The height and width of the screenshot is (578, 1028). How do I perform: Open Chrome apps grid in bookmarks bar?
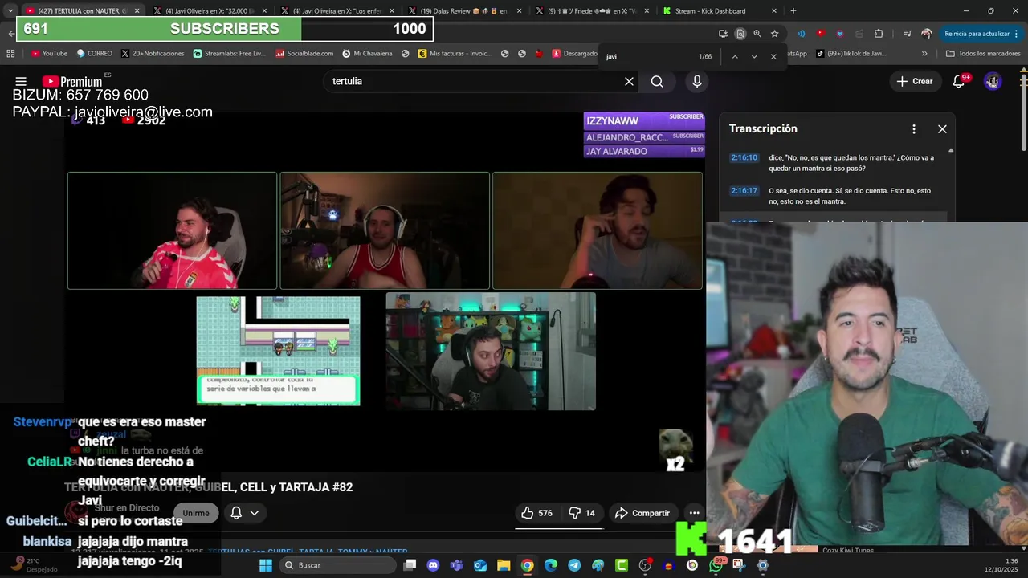(10, 53)
